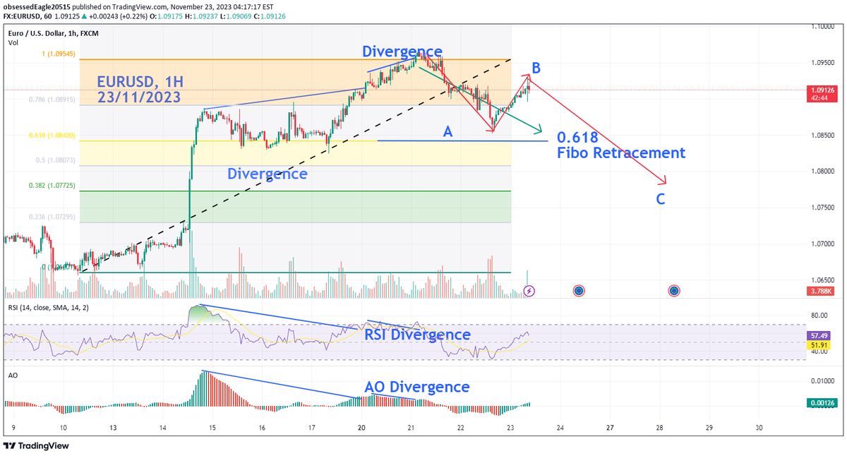Click the date label 9 on time axis

click(13, 428)
